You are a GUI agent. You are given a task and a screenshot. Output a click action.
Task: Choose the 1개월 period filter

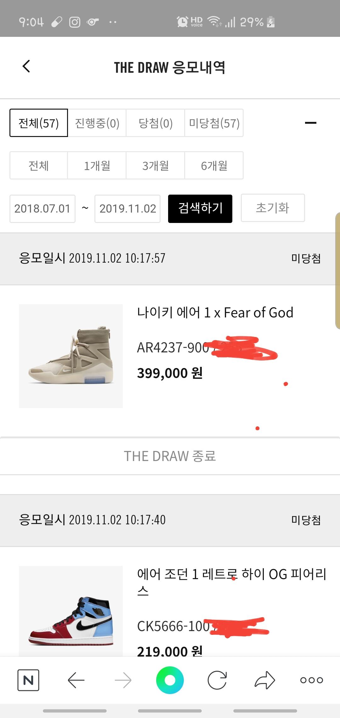coord(97,165)
